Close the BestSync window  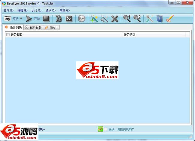click(x=187, y=2)
